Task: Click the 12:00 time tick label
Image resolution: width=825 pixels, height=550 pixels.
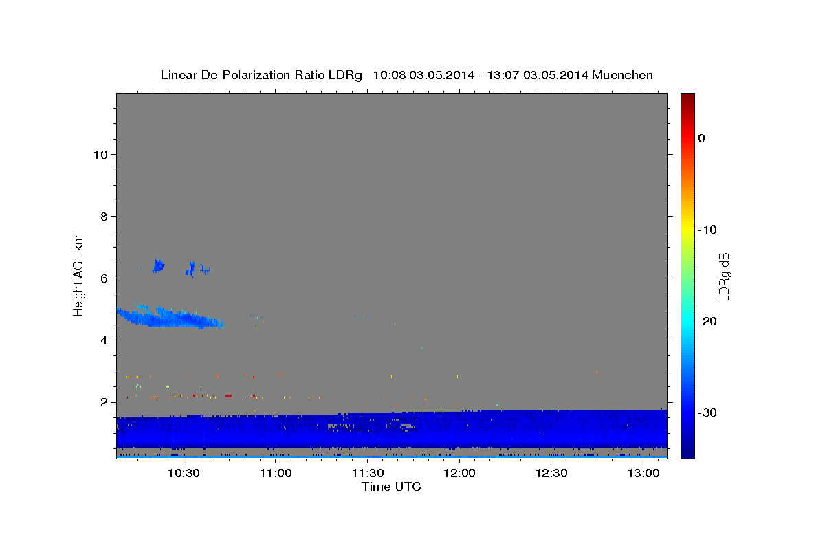Action: click(460, 473)
